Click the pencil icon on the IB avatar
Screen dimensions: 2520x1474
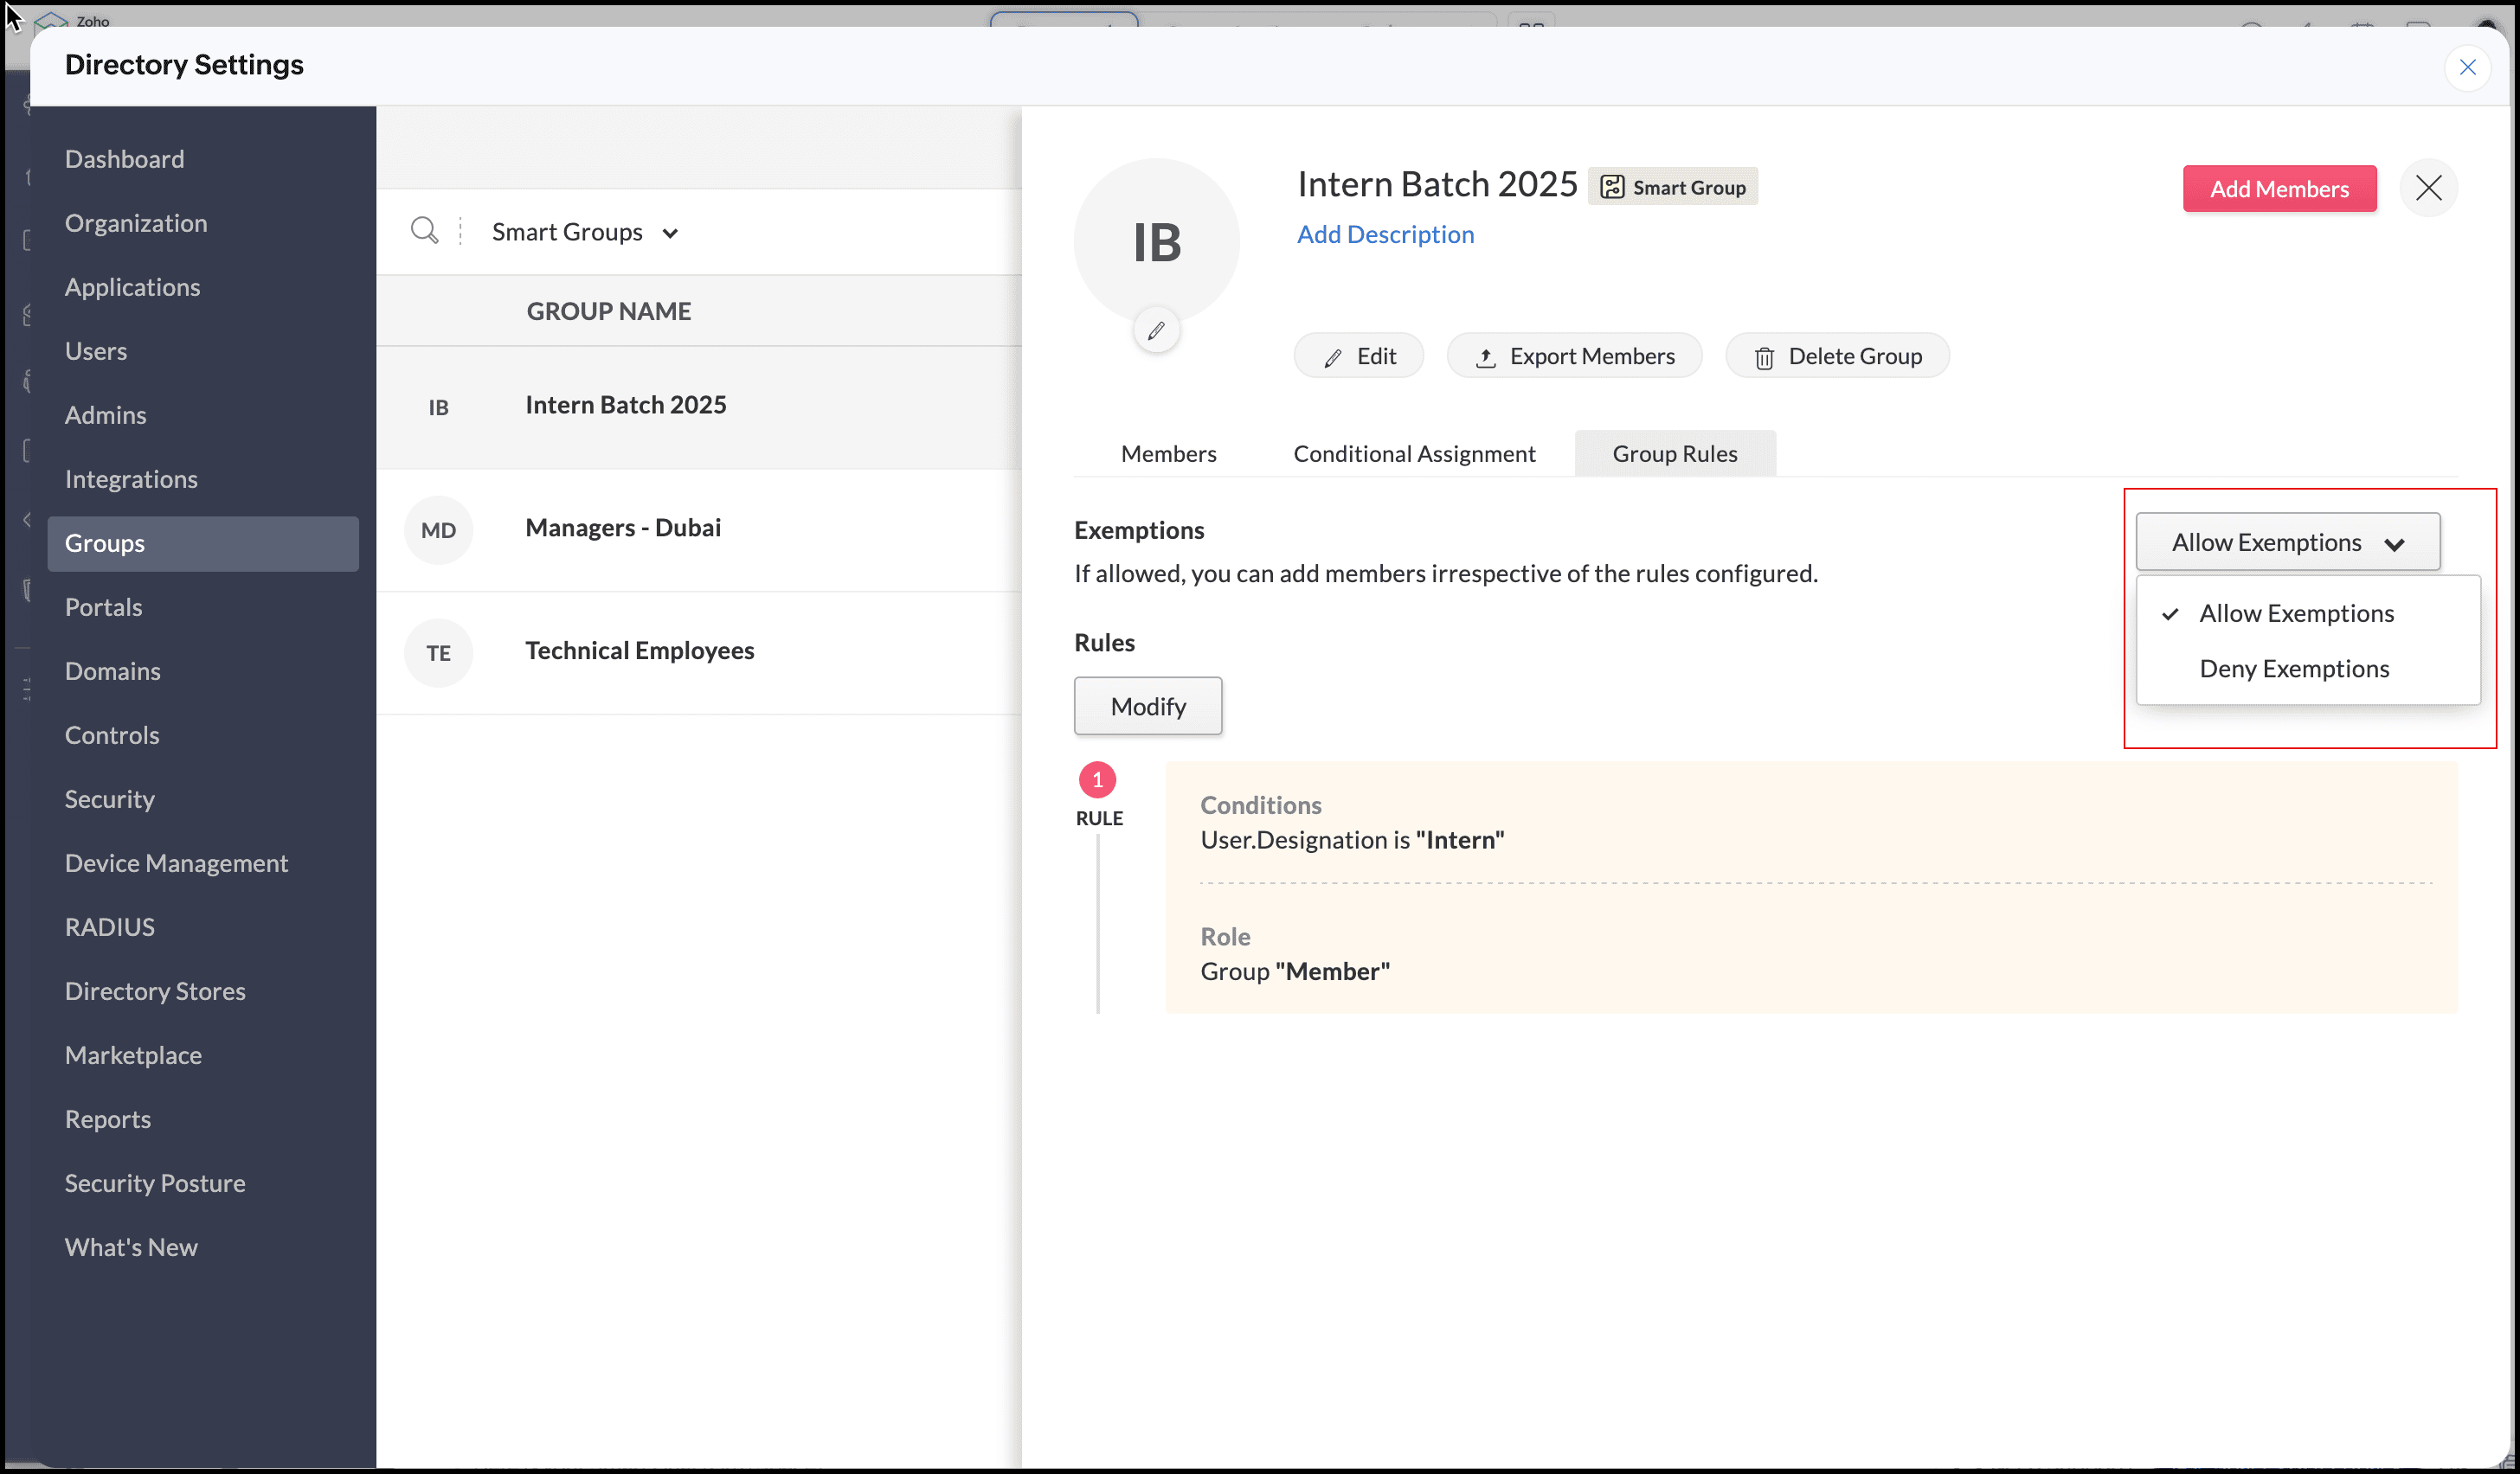pyautogui.click(x=1156, y=330)
